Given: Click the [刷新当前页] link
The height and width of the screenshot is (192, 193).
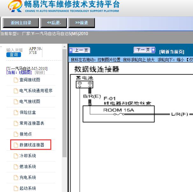Looking at the screenshot, I should [172, 52].
